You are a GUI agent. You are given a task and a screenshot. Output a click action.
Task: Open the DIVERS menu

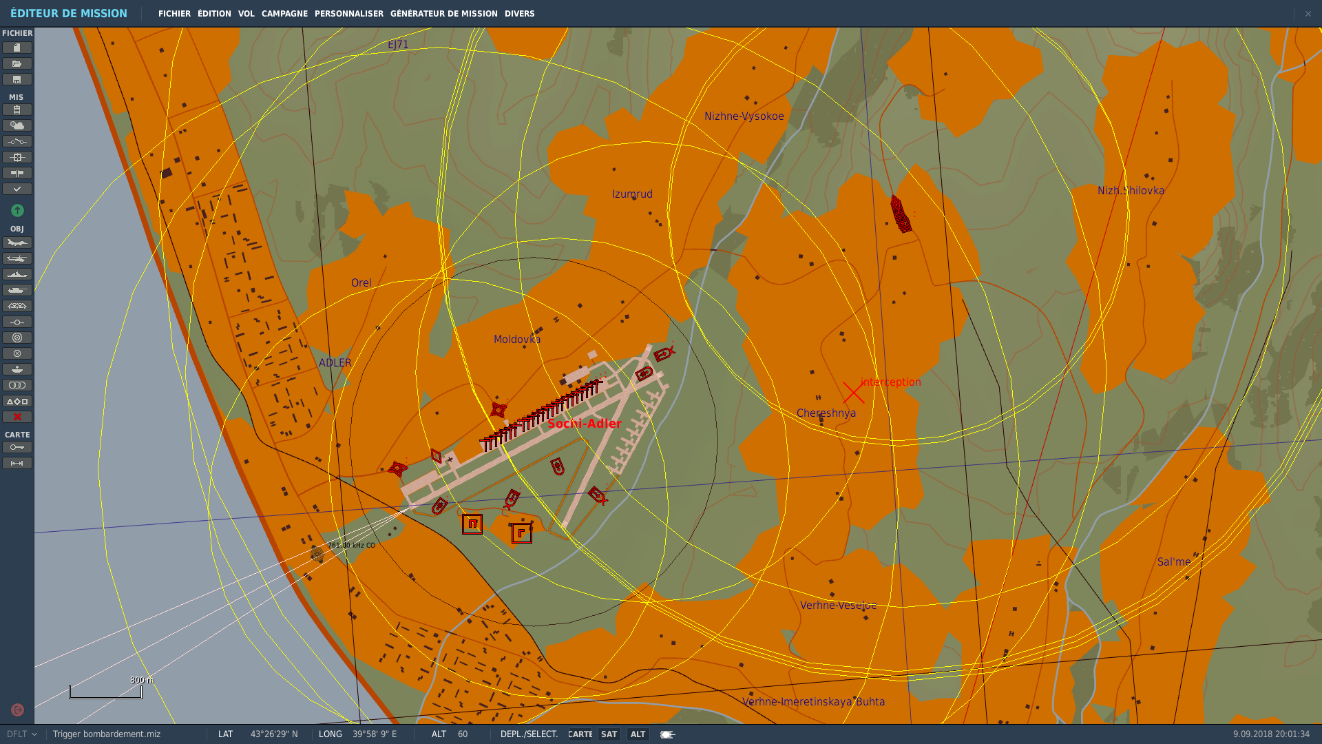(x=520, y=14)
